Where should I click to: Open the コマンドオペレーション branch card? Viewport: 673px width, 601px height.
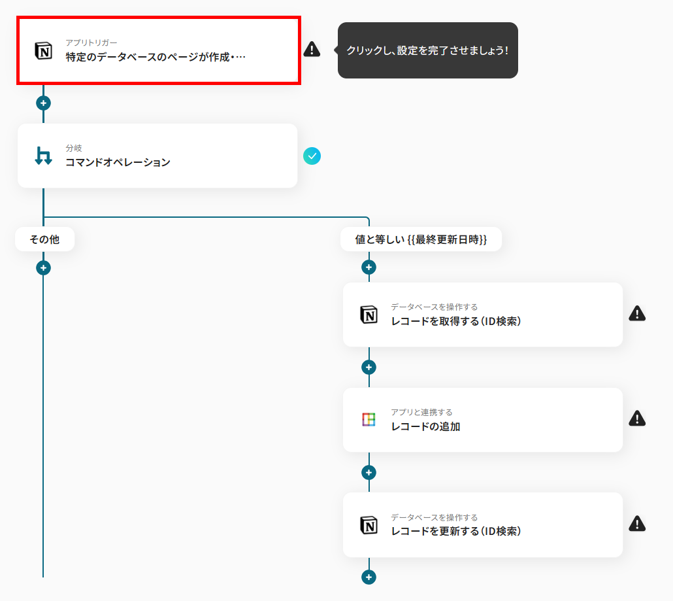coord(157,156)
